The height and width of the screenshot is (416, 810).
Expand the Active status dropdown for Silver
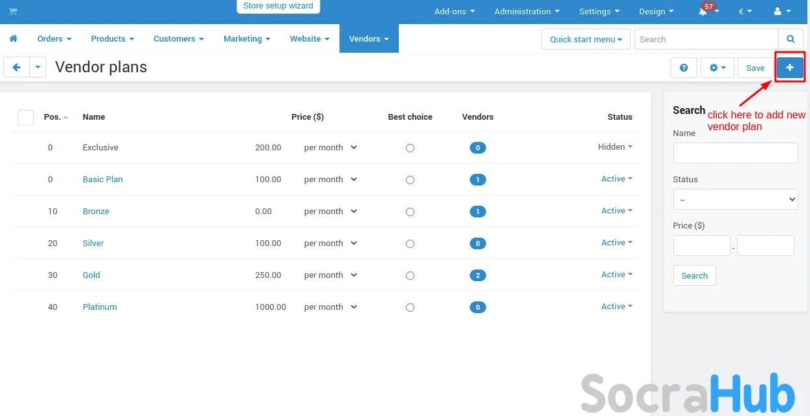pyautogui.click(x=616, y=243)
